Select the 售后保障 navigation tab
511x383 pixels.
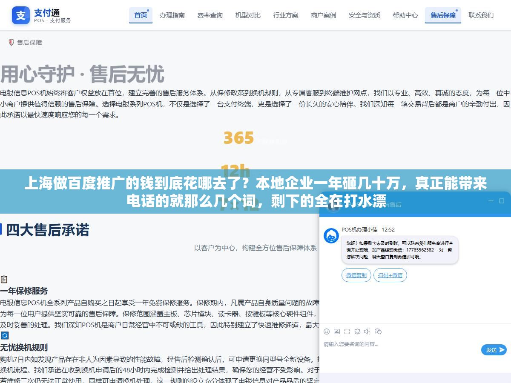point(443,15)
